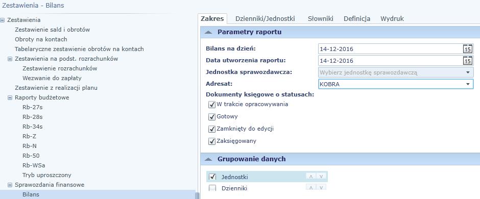Select Obroty na kontach report

(x=41, y=39)
